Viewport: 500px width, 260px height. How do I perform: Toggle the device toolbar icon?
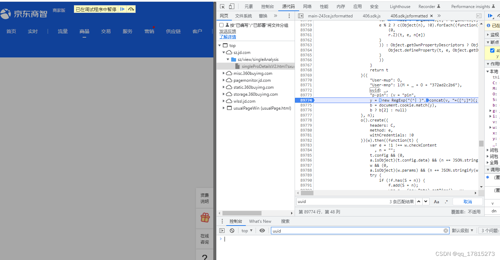232,6
